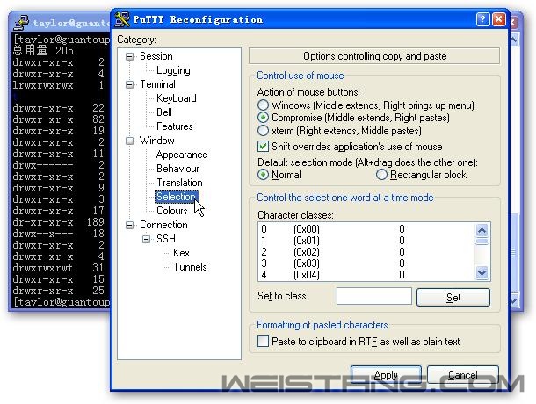Click the PuTTY terminal window title icon
This screenshot has width=536, height=404.
click(x=21, y=23)
